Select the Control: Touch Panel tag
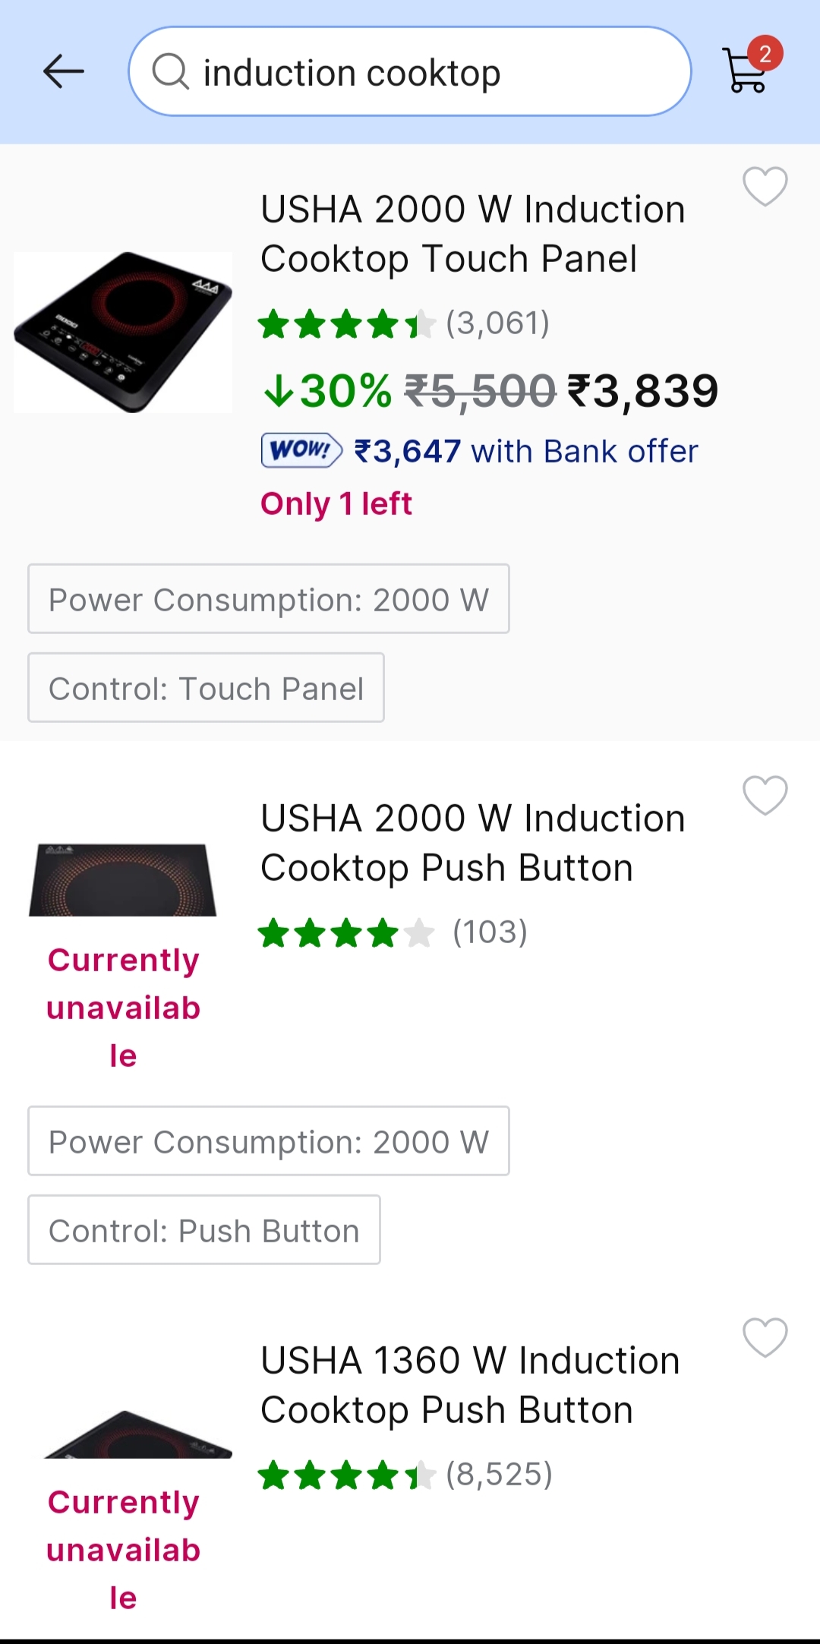The height and width of the screenshot is (1644, 820). click(x=206, y=688)
